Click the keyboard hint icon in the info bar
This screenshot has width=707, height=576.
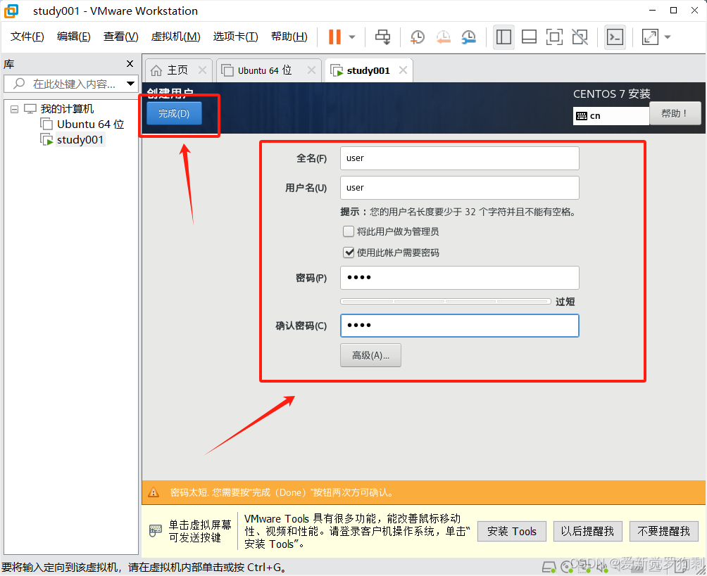tap(155, 530)
